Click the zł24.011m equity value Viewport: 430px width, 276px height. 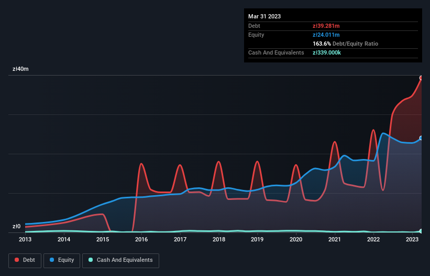pos(326,35)
